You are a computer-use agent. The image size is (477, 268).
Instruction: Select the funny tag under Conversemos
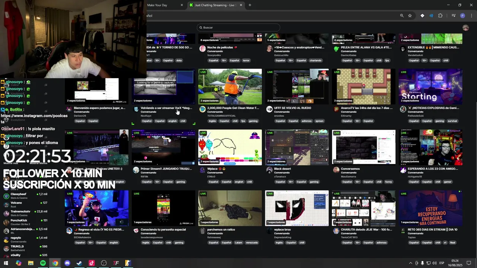tap(389, 182)
